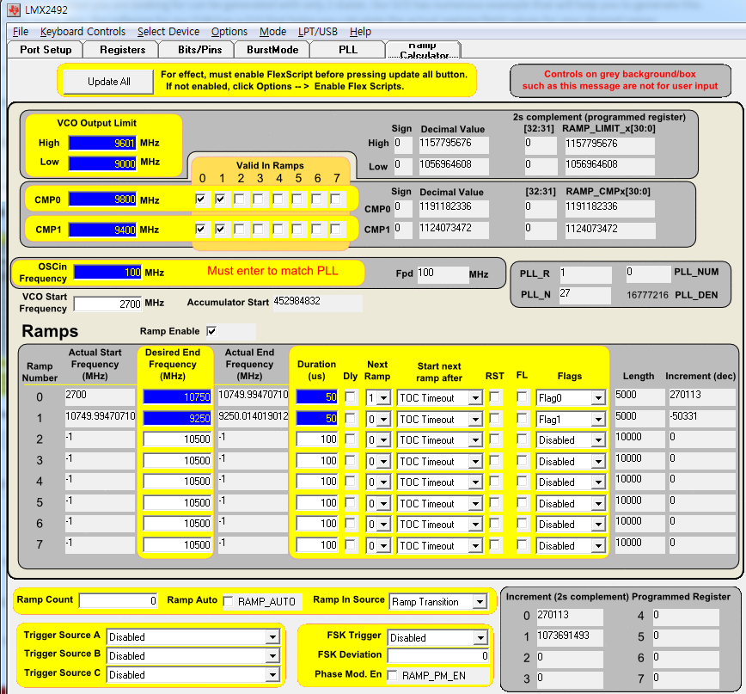This screenshot has height=694, width=746.
Task: Open the Help menu
Action: [360, 32]
